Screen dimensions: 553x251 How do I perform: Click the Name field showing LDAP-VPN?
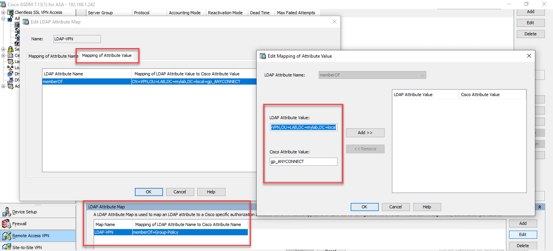77,39
